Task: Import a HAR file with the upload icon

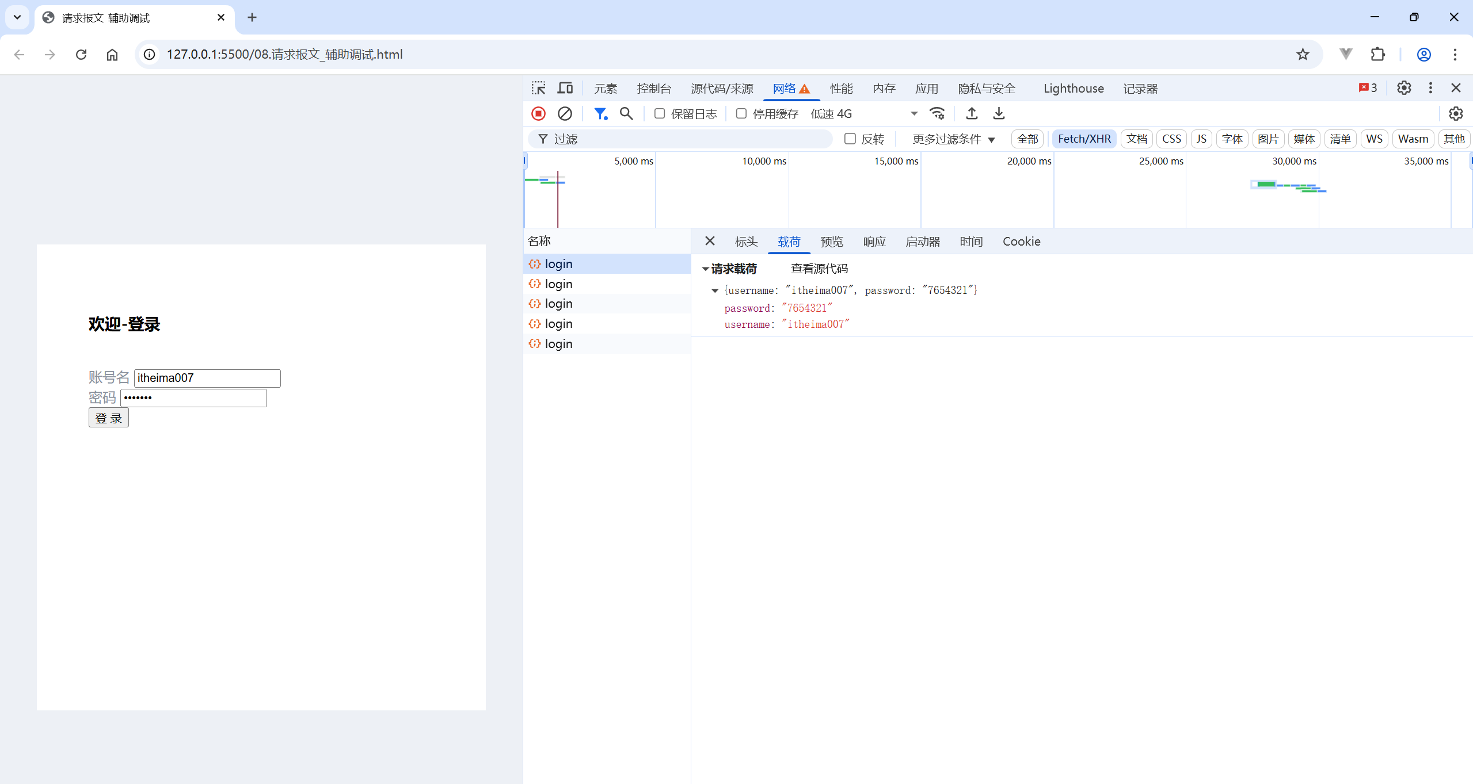Action: click(x=972, y=114)
